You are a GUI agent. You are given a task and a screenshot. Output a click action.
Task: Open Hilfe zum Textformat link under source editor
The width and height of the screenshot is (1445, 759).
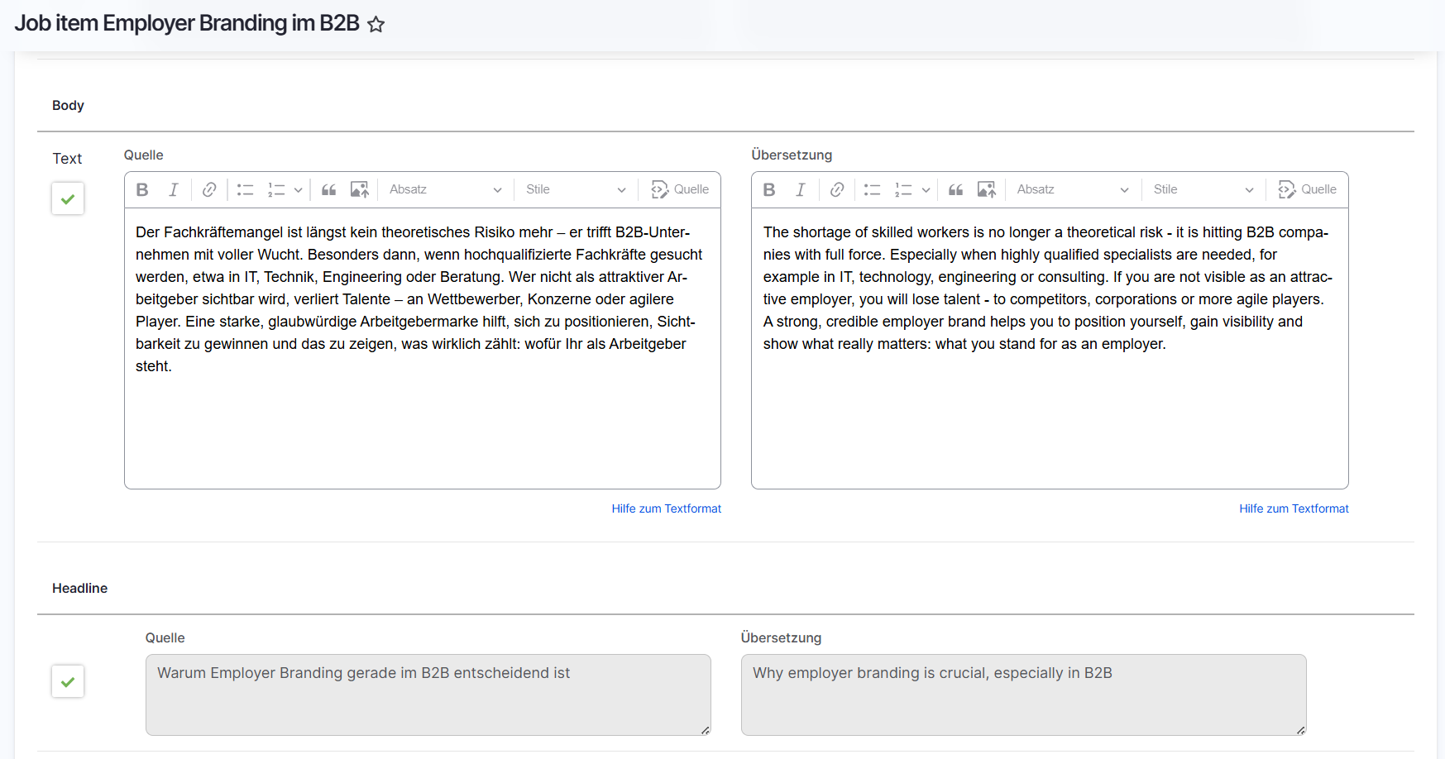click(x=666, y=508)
